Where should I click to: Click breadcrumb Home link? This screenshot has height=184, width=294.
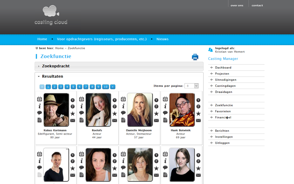[x=59, y=48]
